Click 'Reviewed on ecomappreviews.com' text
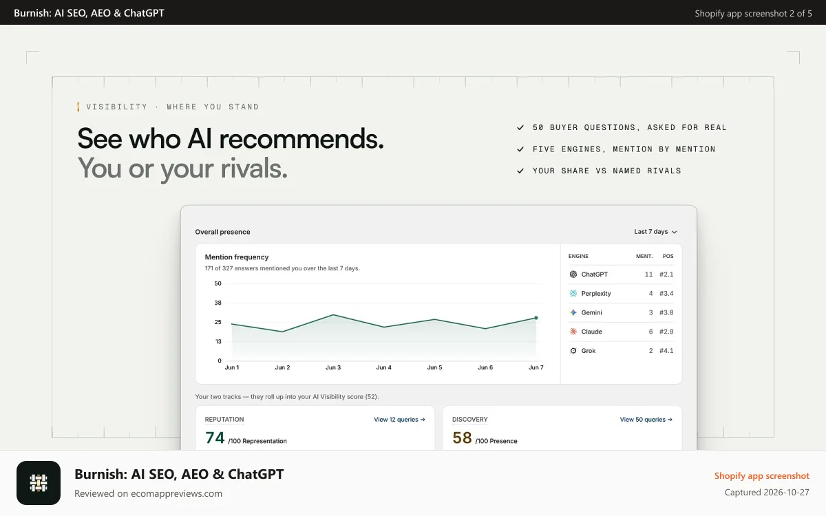Image resolution: width=826 pixels, height=516 pixels. pos(148,493)
